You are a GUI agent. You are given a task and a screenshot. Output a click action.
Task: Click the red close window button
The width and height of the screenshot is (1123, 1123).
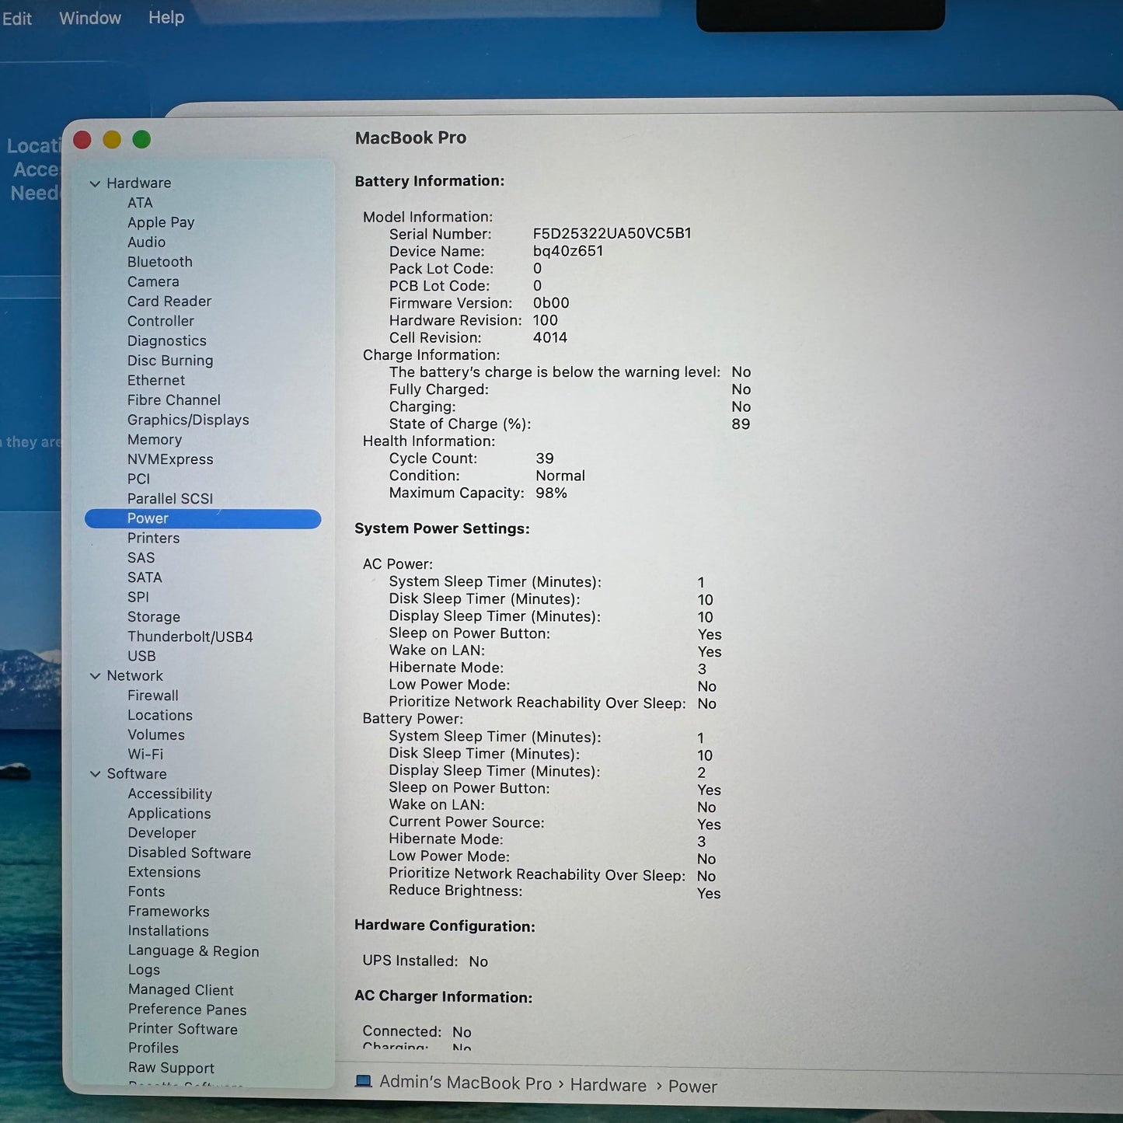click(x=82, y=140)
